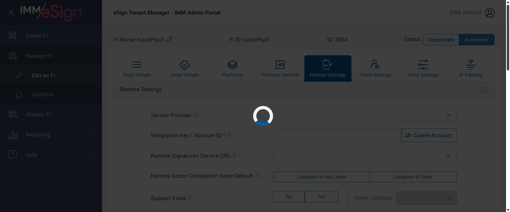Close the sidebar with the X icon
The width and height of the screenshot is (510, 212).
(11, 12)
